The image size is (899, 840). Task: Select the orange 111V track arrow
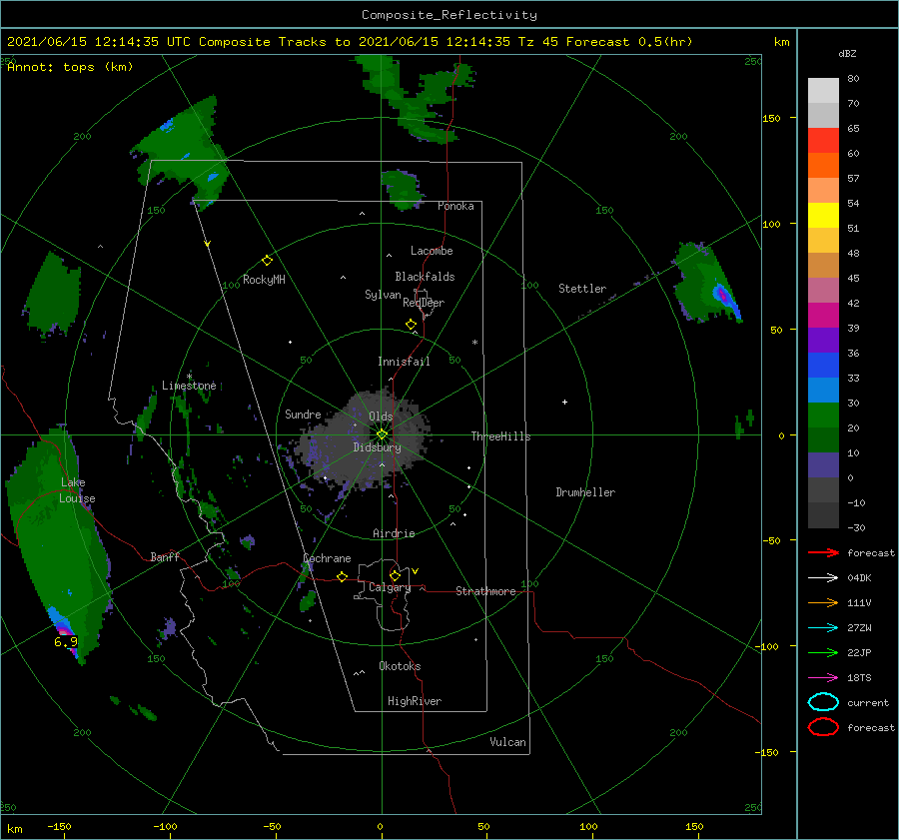[x=823, y=602]
